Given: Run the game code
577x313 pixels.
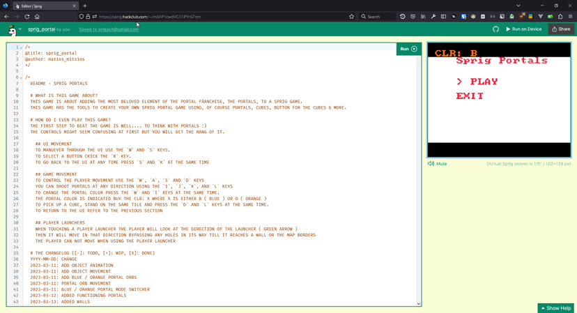Looking at the screenshot, I should [408, 49].
